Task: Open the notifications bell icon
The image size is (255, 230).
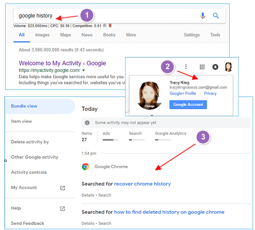Action: (x=215, y=67)
